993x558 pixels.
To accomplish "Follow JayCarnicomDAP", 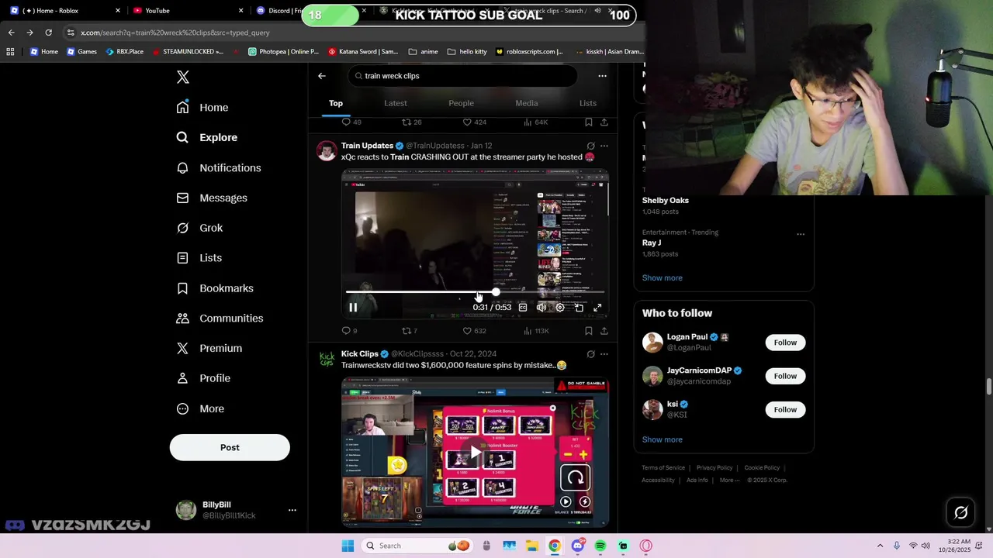I will pos(785,376).
